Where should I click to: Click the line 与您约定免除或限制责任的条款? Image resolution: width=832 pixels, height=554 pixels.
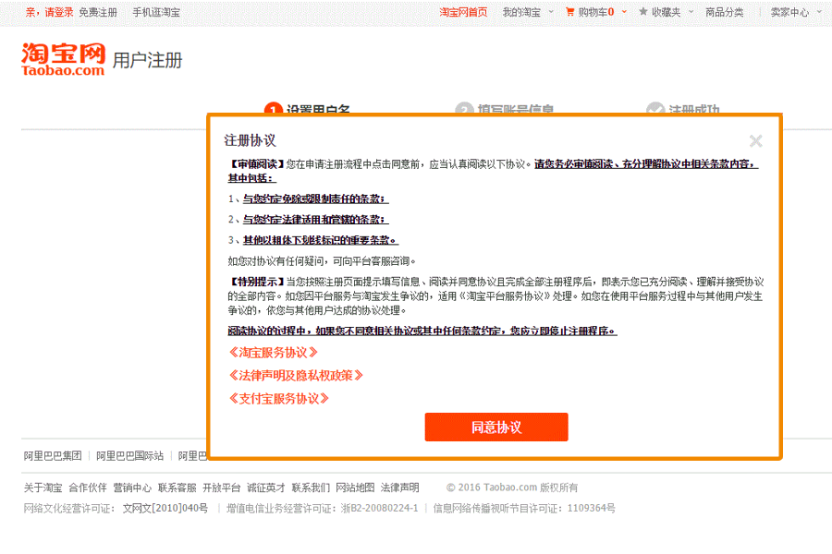point(316,199)
